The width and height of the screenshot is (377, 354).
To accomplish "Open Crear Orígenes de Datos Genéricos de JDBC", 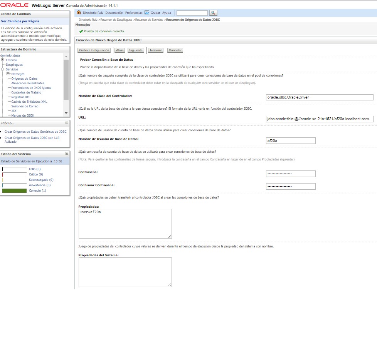I will 35,132.
